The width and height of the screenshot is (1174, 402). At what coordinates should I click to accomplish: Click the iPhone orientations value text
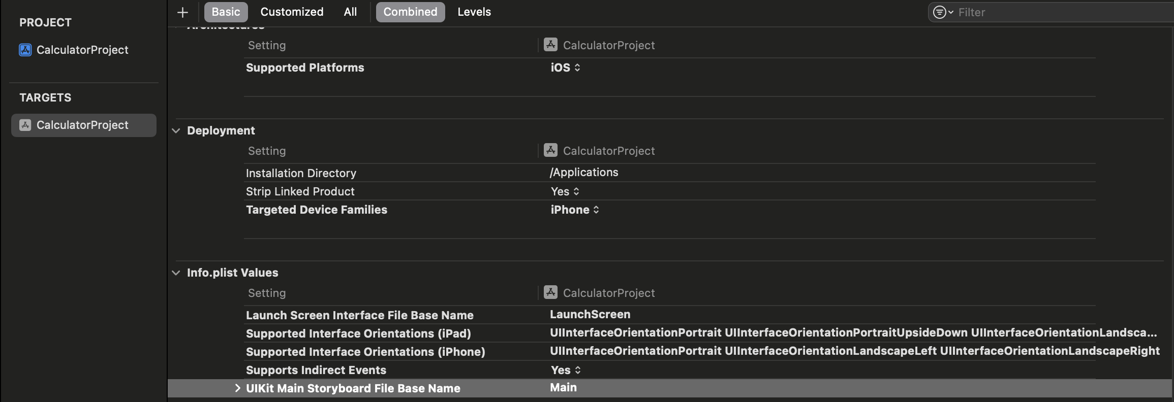coord(855,351)
